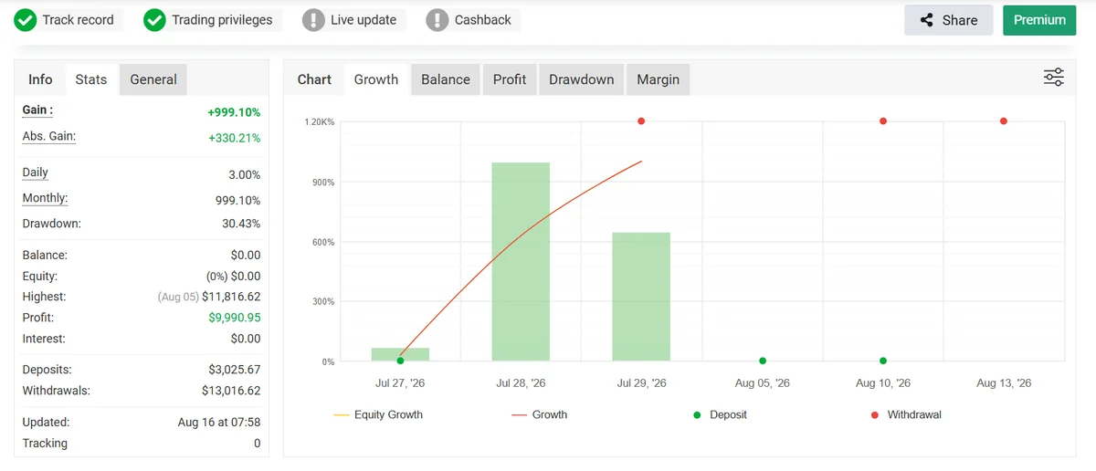Switch to the Margin chart tab

[659, 79]
